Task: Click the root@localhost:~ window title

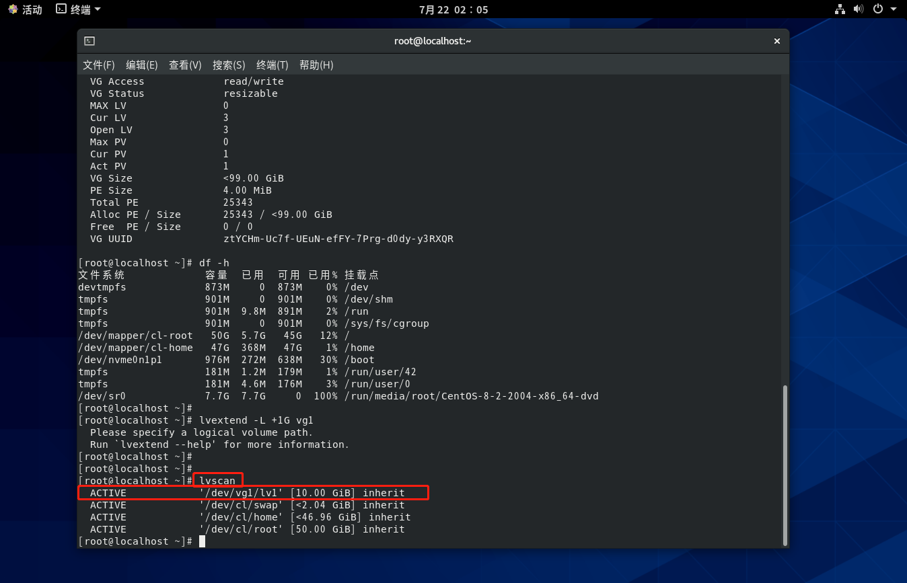Action: [433, 41]
